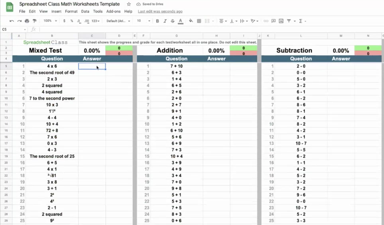Open the font family dropdown

pyautogui.click(x=118, y=21)
